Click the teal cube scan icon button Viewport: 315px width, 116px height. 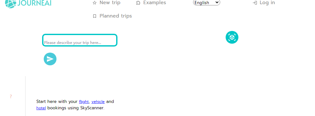232,37
